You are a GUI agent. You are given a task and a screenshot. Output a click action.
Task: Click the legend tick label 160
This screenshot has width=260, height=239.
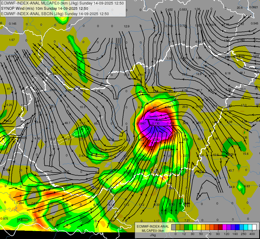[235, 234]
